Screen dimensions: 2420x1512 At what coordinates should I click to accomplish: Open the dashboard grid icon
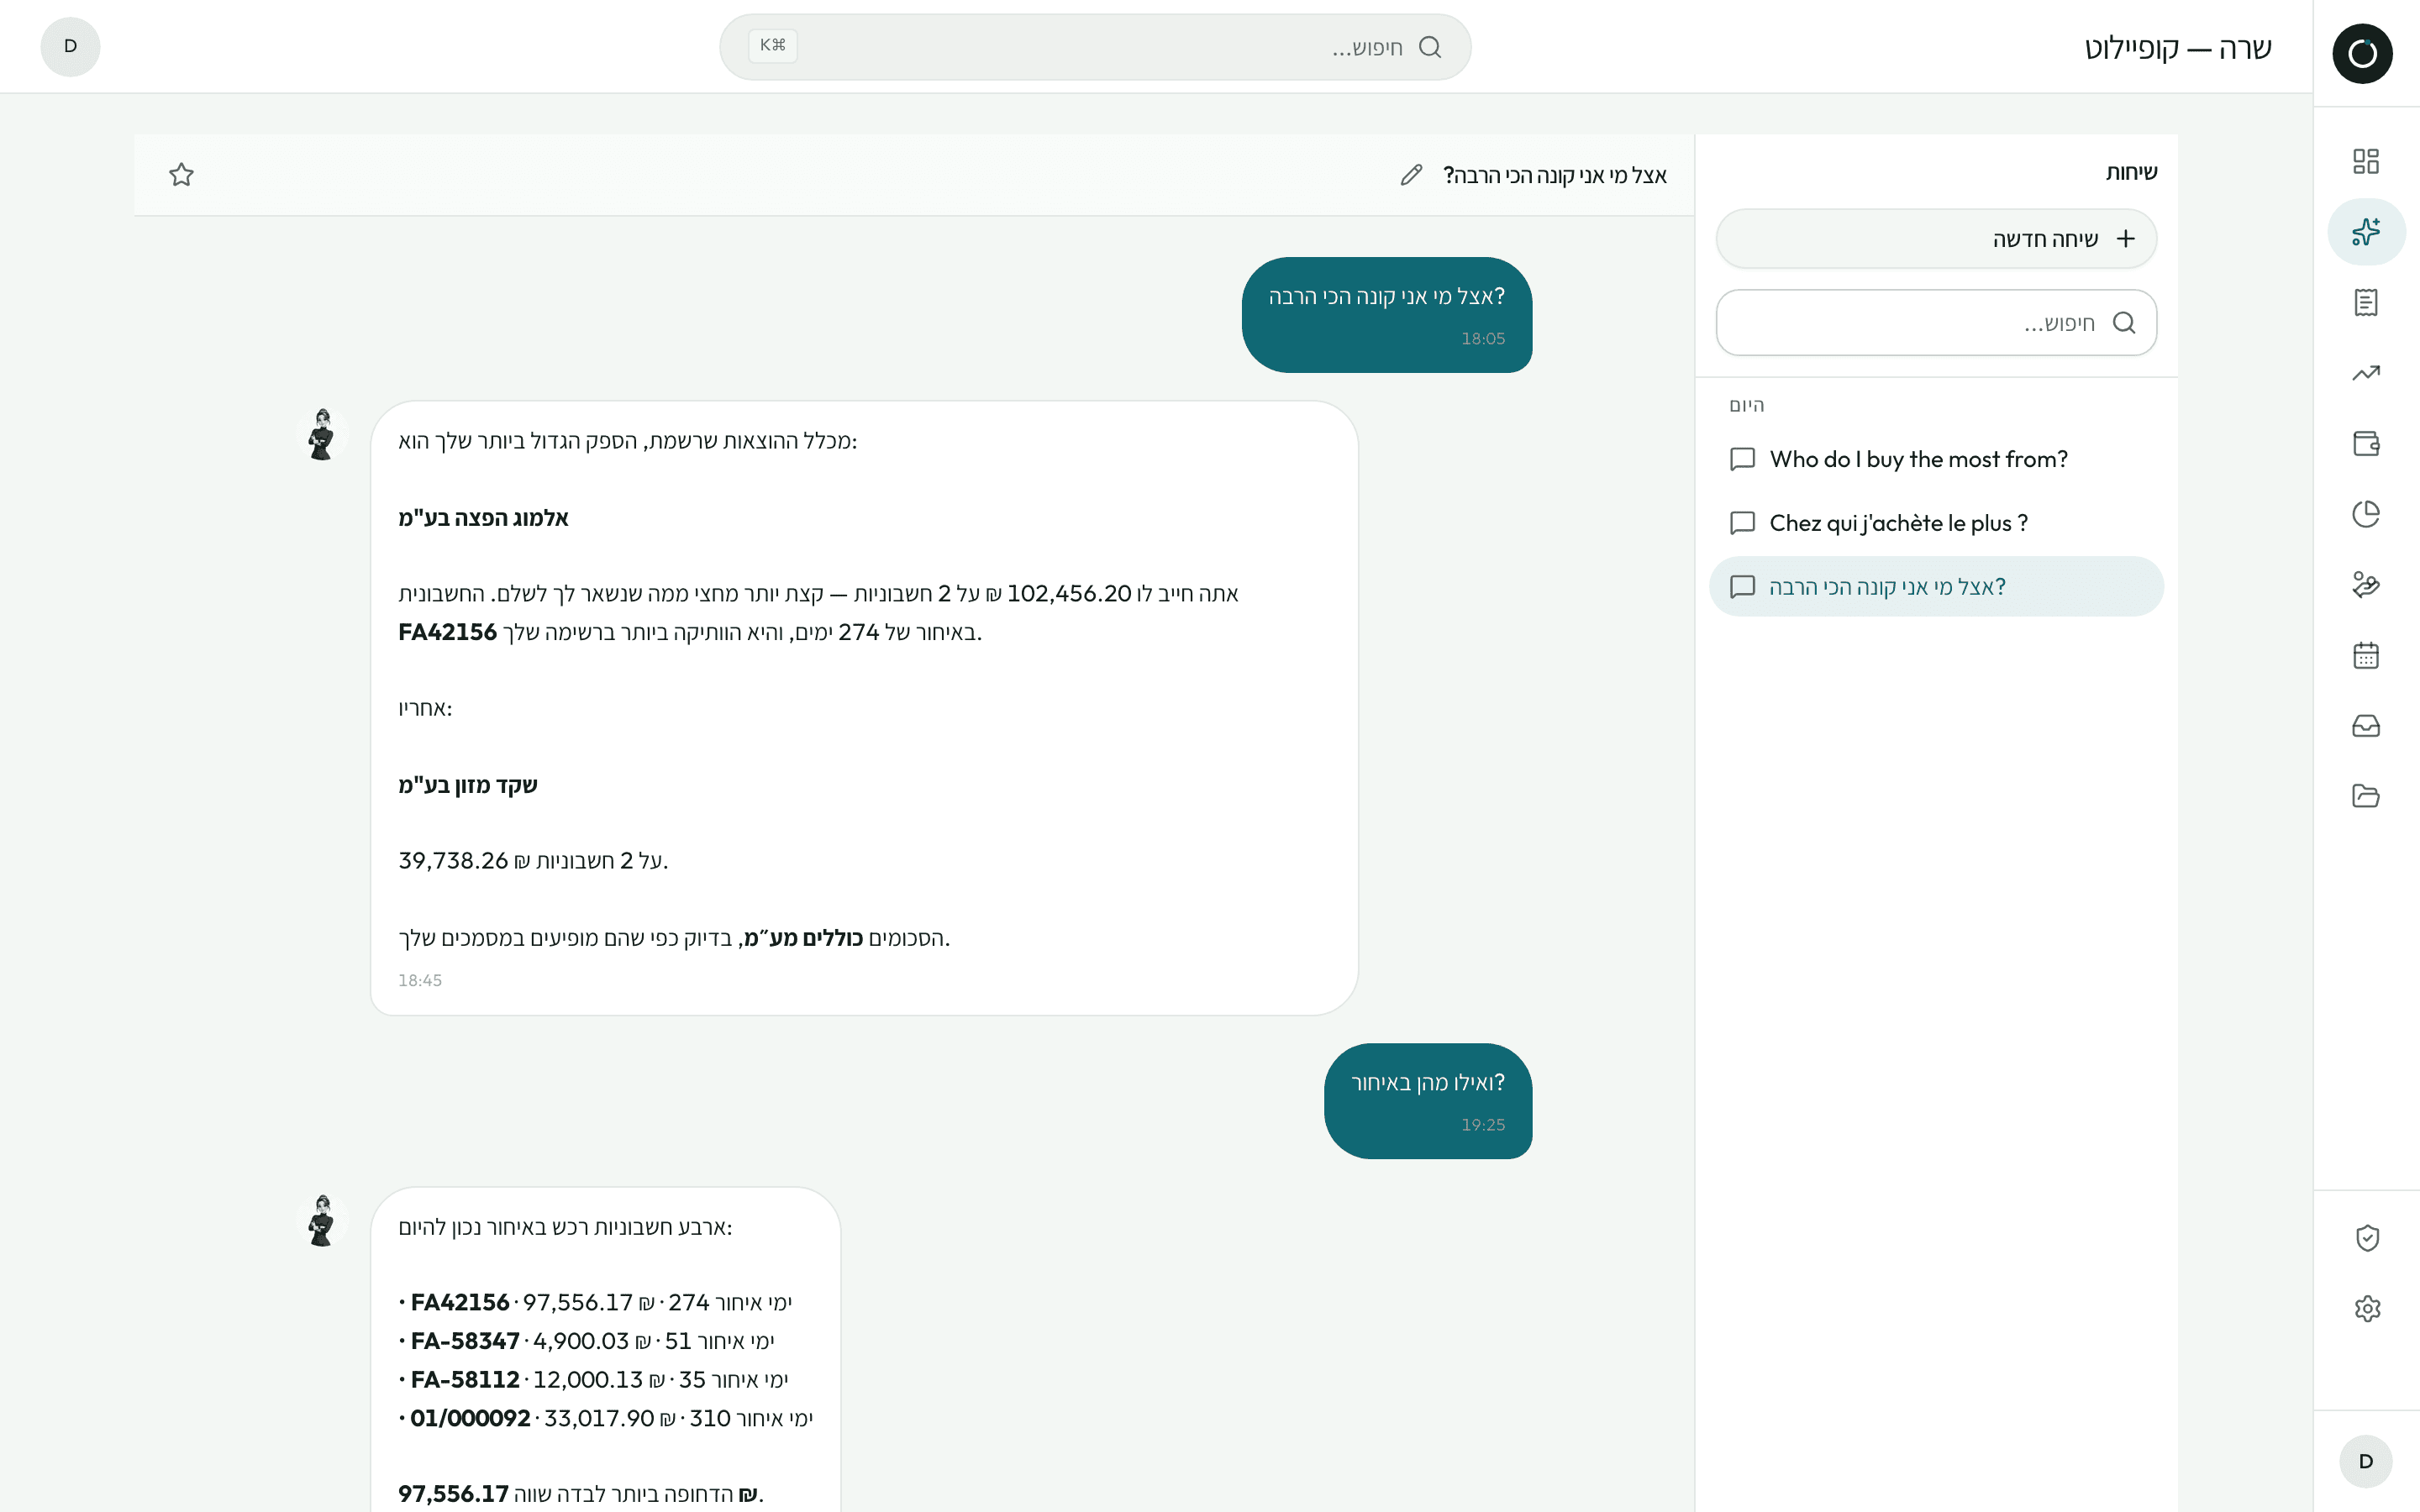click(x=2366, y=161)
